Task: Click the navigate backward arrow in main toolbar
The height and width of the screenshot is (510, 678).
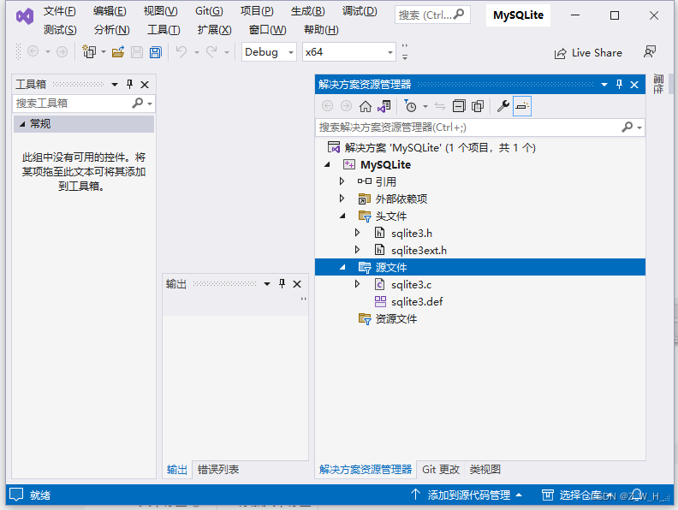Action: click(33, 52)
